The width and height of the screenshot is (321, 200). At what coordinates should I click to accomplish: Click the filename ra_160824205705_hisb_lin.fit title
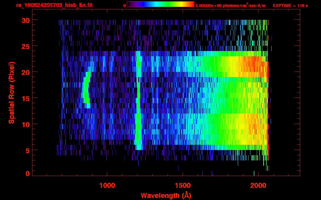(54, 5)
